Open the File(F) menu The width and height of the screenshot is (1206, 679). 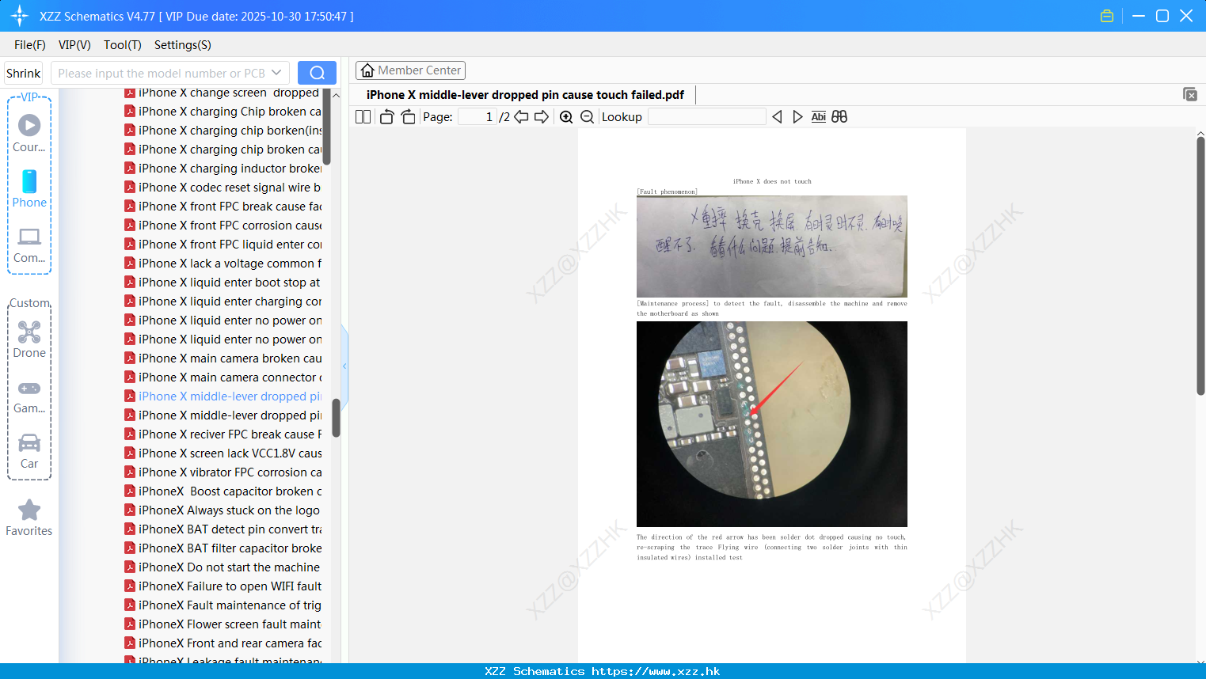click(x=30, y=45)
